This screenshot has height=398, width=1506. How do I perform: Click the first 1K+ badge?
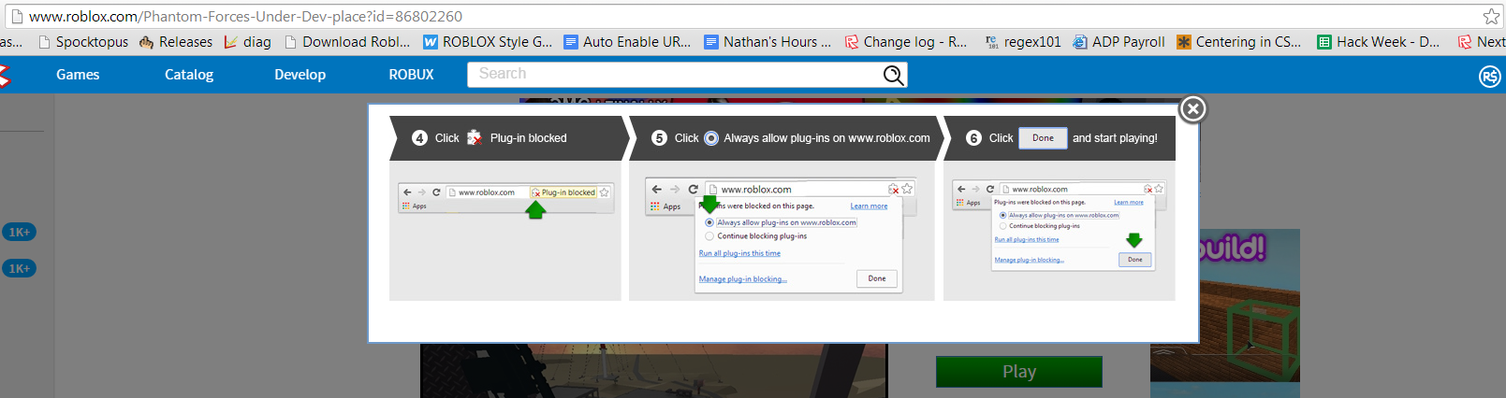(x=19, y=232)
